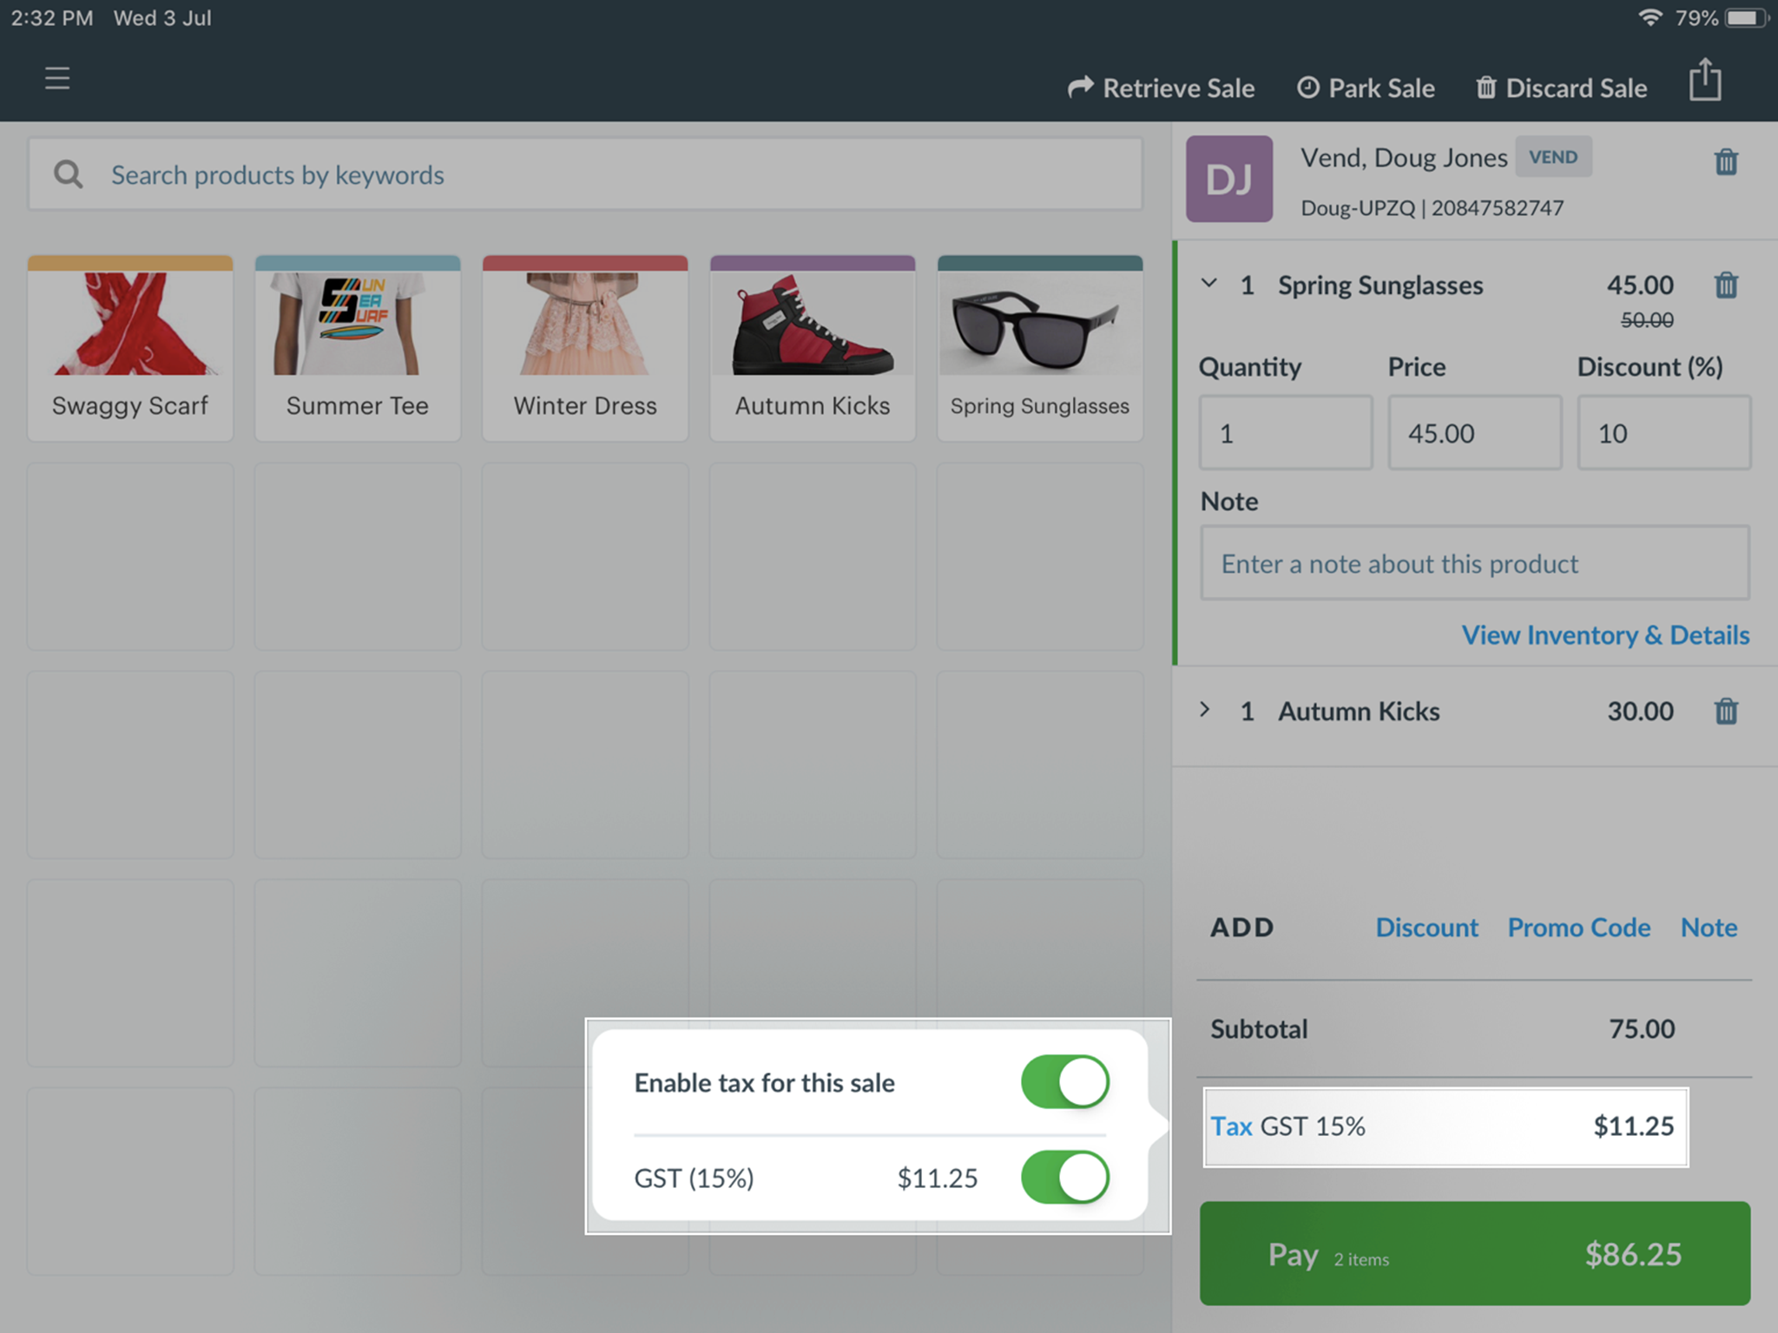Click the Tax GST 15% row
The width and height of the screenshot is (1778, 1333).
(1445, 1126)
